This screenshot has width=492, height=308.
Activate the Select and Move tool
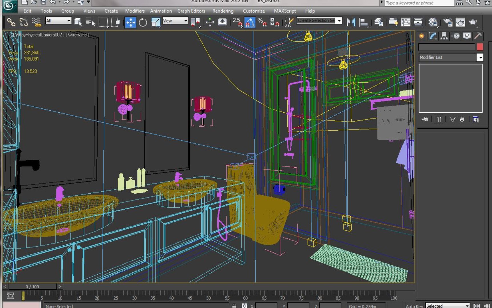click(x=130, y=22)
